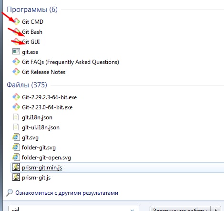Click the Git GUI program icon
This screenshot has width=224, height=211.
coord(16,42)
